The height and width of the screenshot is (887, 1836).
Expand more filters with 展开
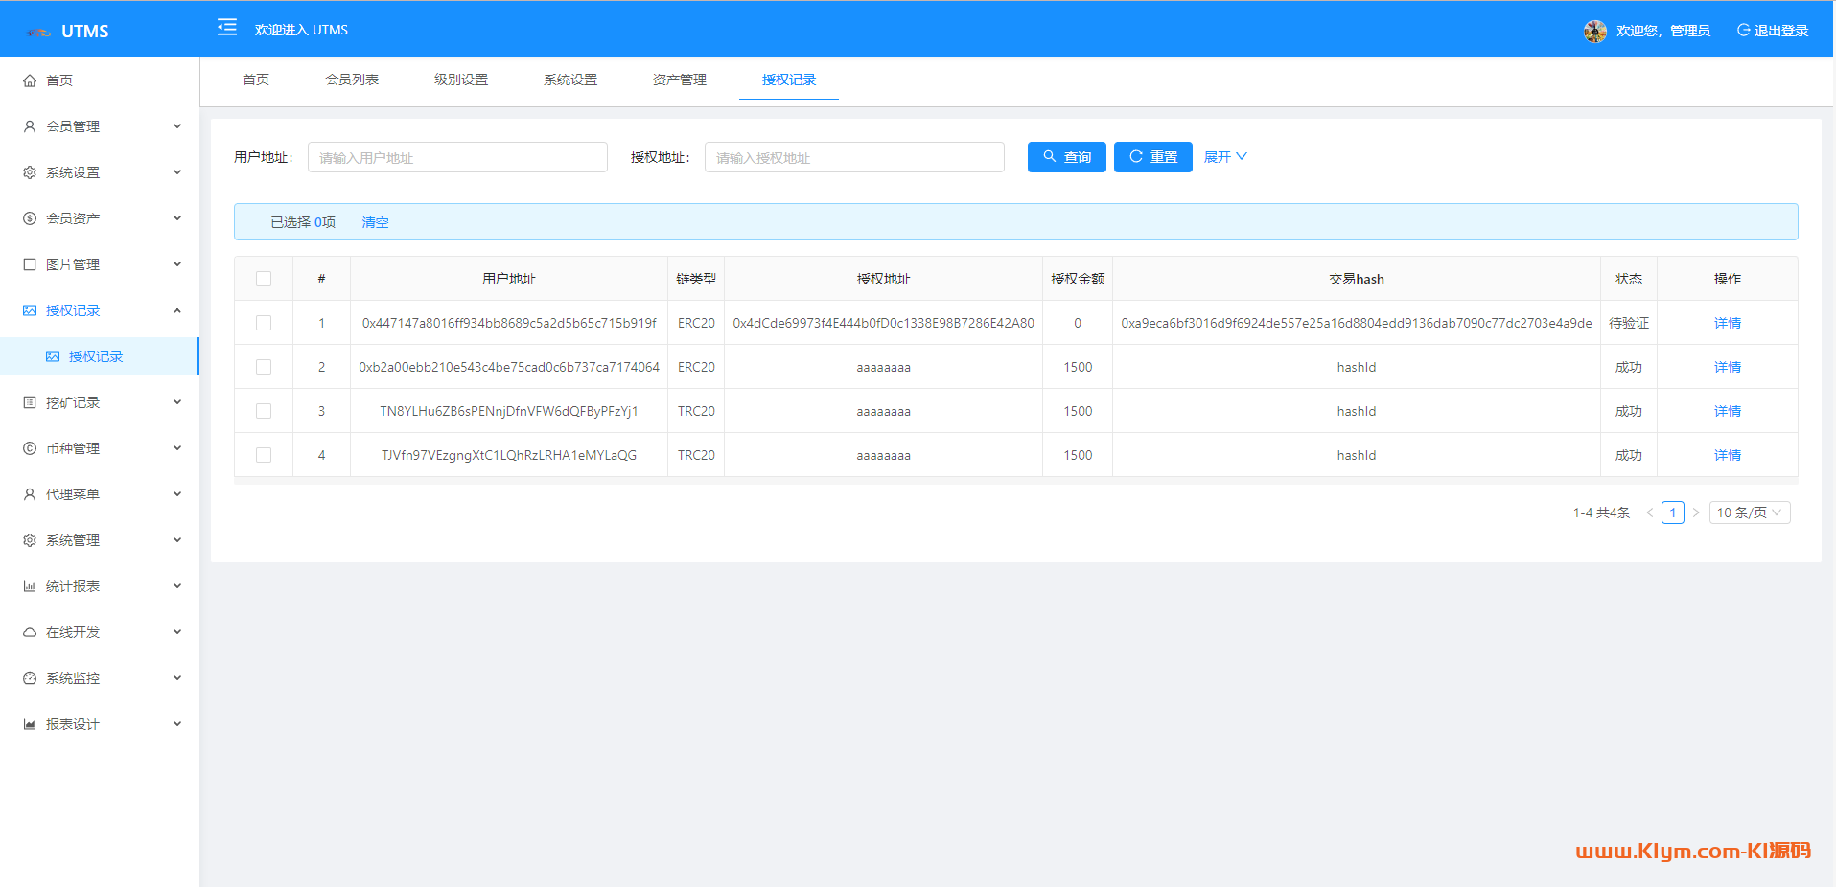click(1224, 157)
